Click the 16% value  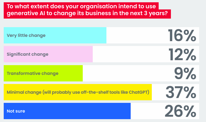[x=182, y=35]
